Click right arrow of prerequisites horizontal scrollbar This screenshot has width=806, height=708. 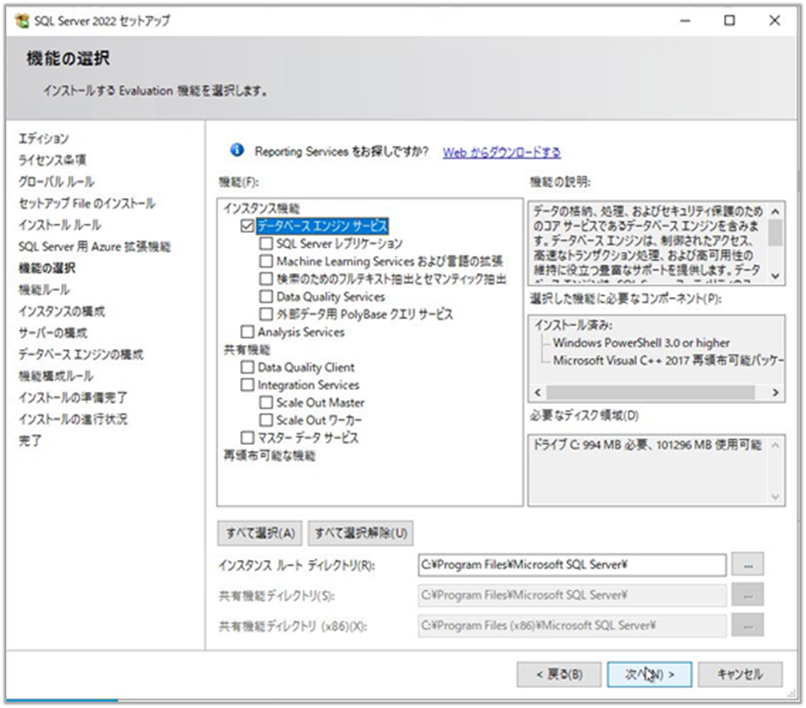[x=775, y=393]
